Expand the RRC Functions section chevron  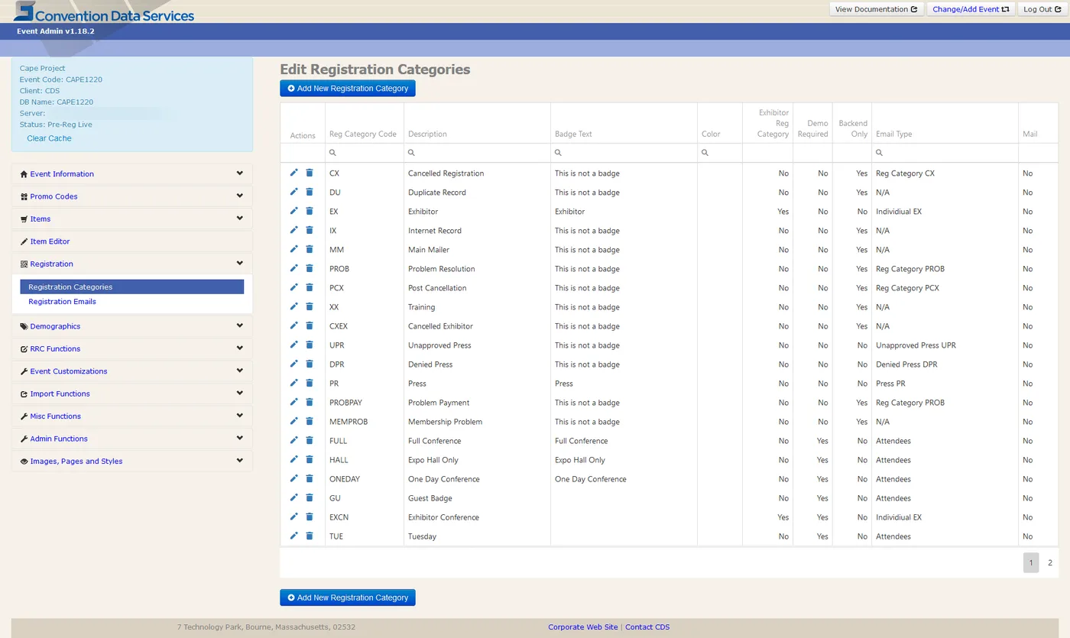coord(240,348)
